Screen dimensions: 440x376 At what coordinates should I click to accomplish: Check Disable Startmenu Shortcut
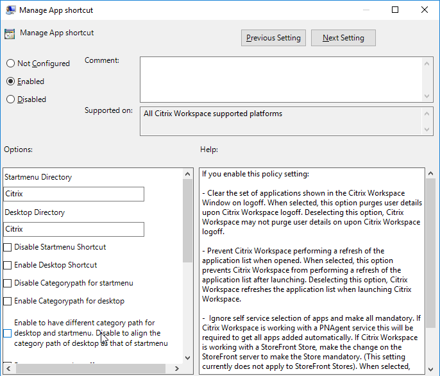[7, 248]
